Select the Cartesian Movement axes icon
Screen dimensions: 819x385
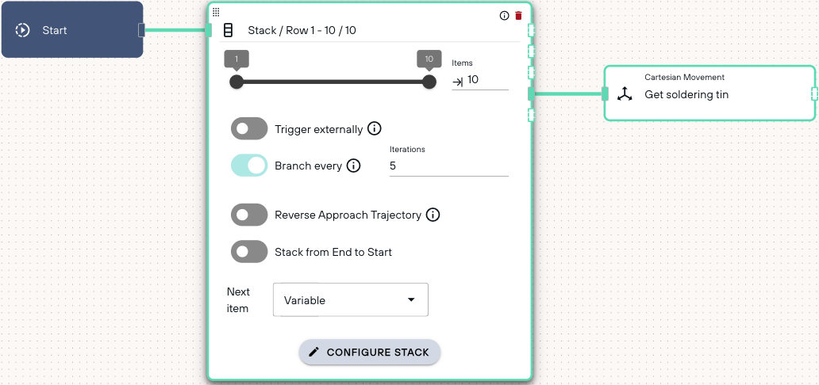point(625,94)
